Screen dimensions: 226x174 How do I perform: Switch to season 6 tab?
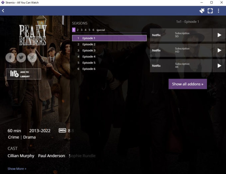tap(93, 30)
